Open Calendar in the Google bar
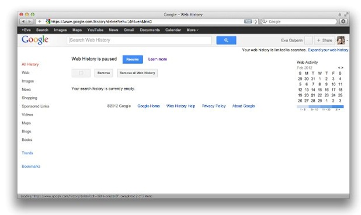This screenshot has height=215, width=361. pyautogui.click(x=173, y=30)
